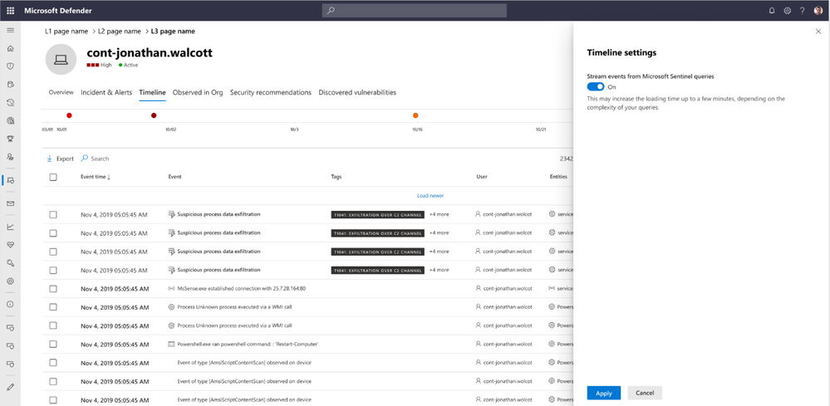Click the pencil customize navigation icon
830x406 pixels.
coord(10,387)
